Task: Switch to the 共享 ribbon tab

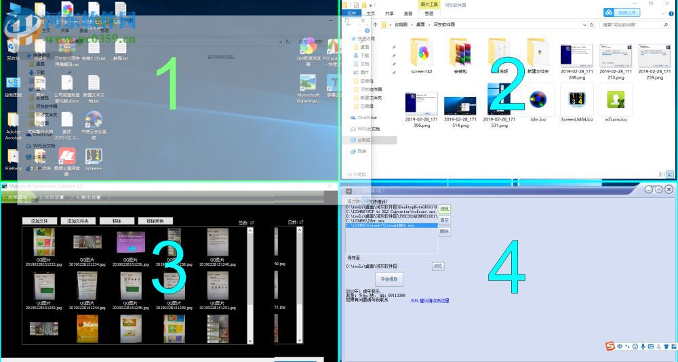Action: pyautogui.click(x=389, y=14)
